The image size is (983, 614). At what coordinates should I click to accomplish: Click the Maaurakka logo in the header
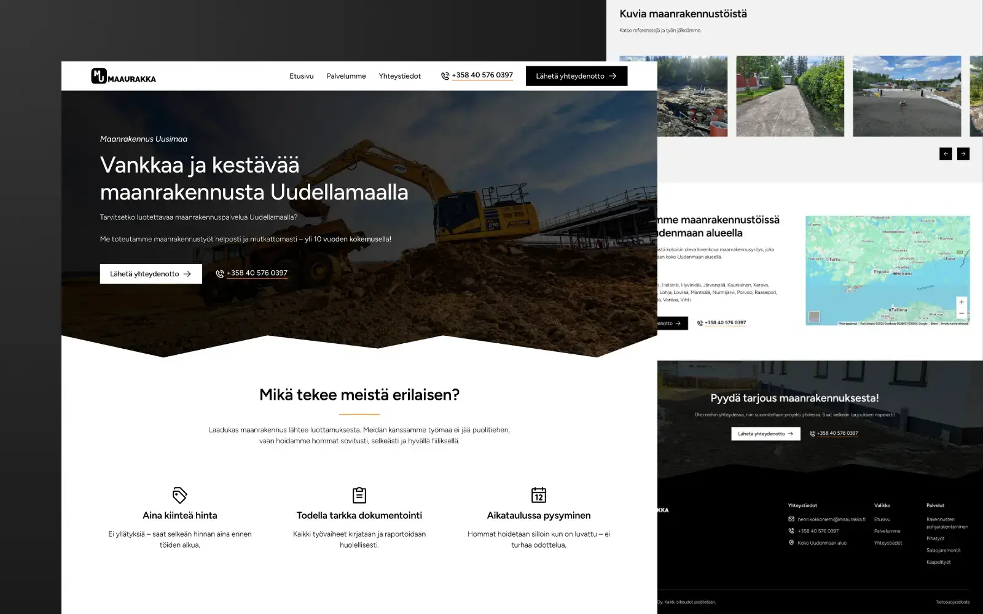[x=123, y=76]
